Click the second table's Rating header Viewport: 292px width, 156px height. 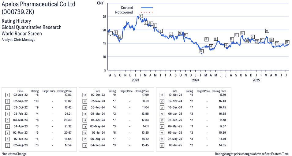click(x=112, y=91)
